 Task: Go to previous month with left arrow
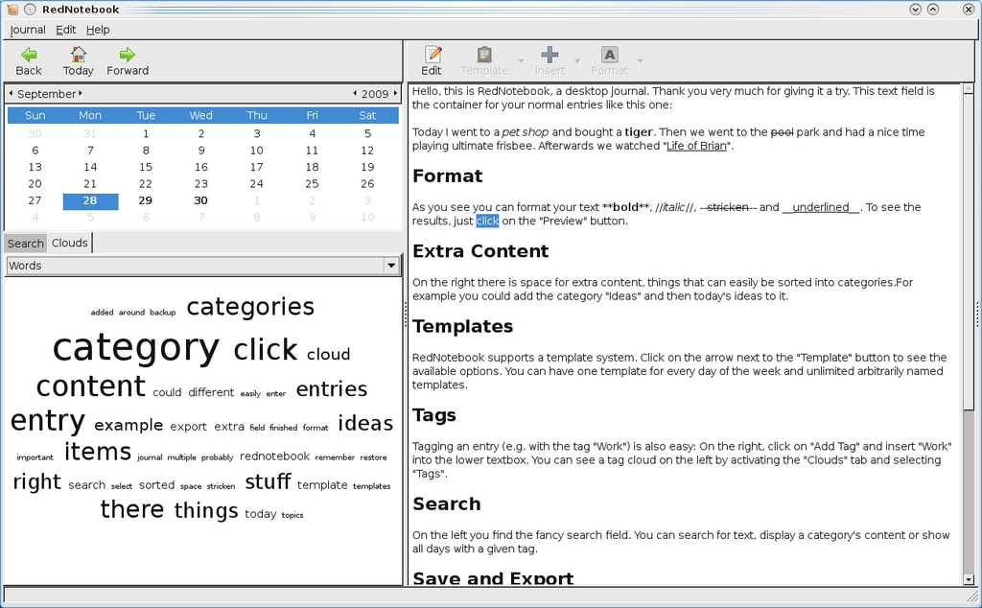coord(11,94)
